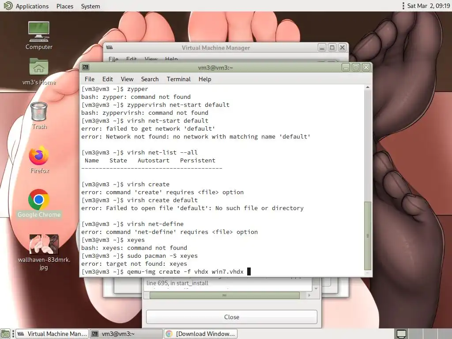Switch to Virtual Machine Manager in taskbar
This screenshot has height=339, width=452.
pos(52,334)
